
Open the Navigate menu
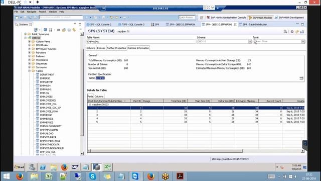pyautogui.click(x=32, y=12)
